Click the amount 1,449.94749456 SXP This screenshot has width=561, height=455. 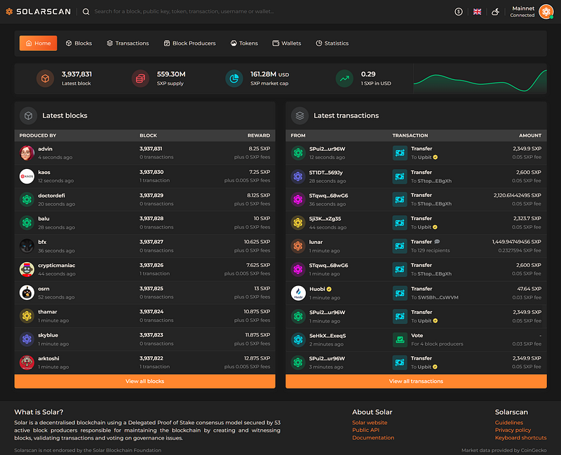point(517,242)
